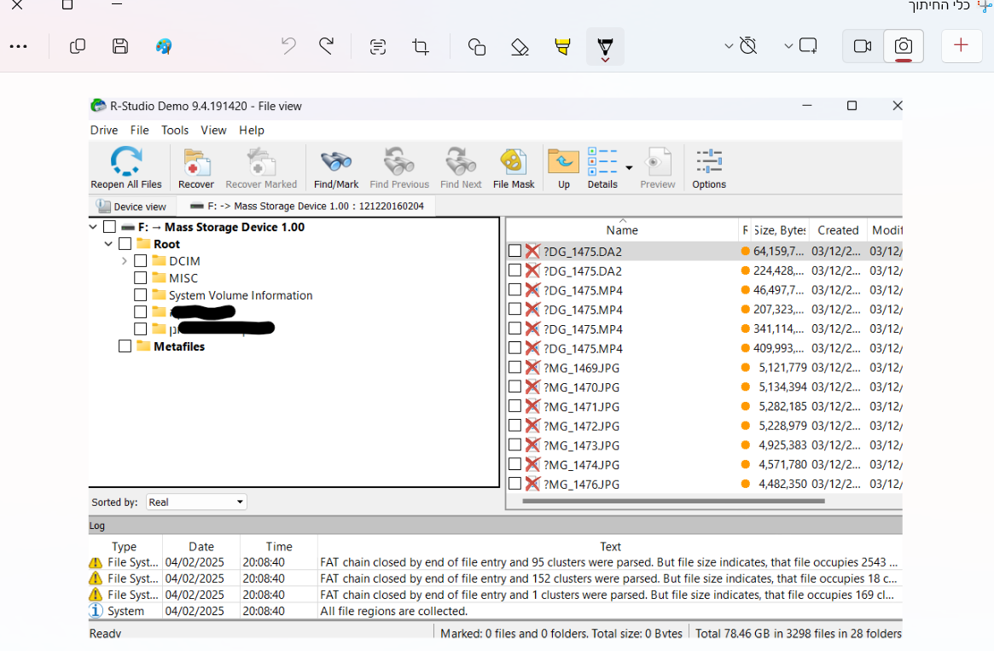Select the MISC folder in tree
This screenshot has height=651, width=994.
183,278
